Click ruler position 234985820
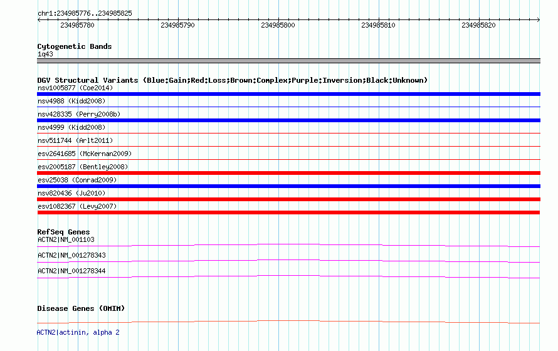558x351 pixels. point(478,25)
